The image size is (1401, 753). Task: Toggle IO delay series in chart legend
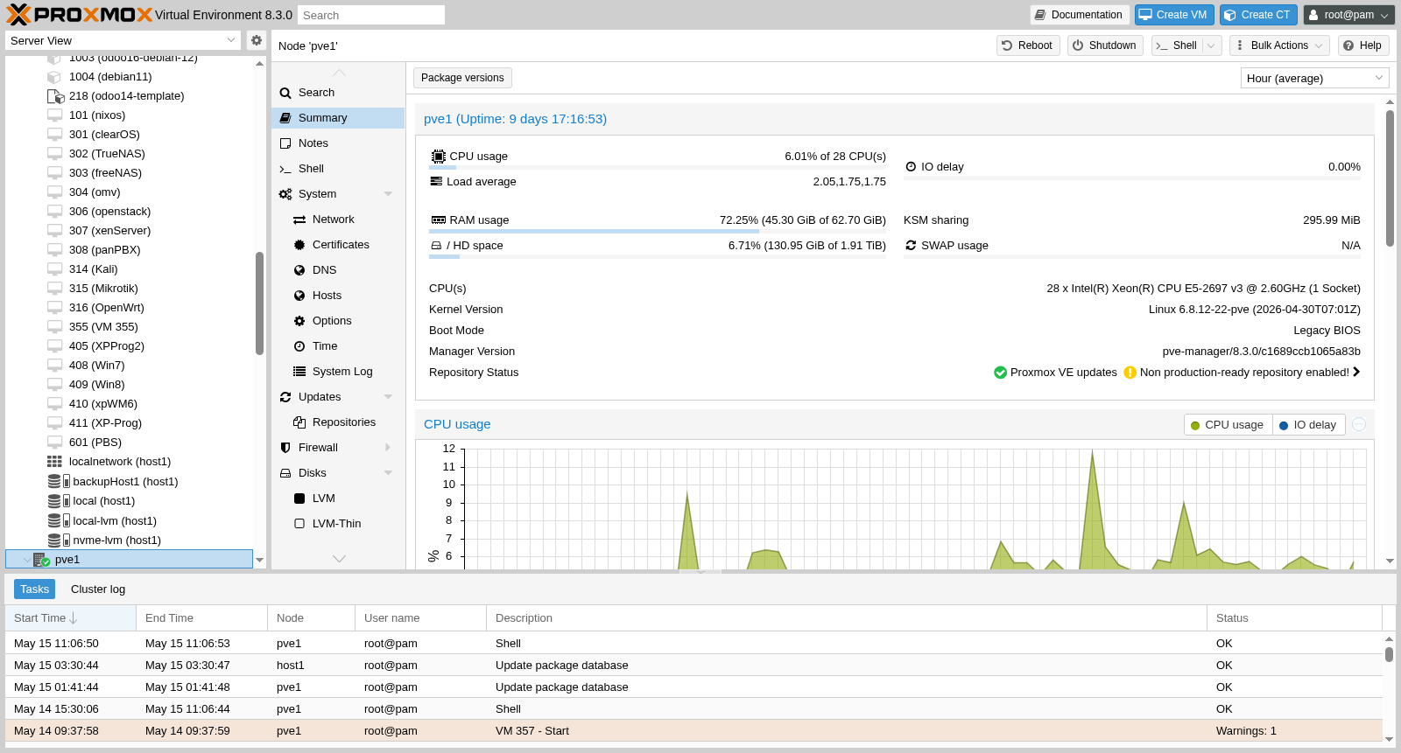coord(1308,425)
